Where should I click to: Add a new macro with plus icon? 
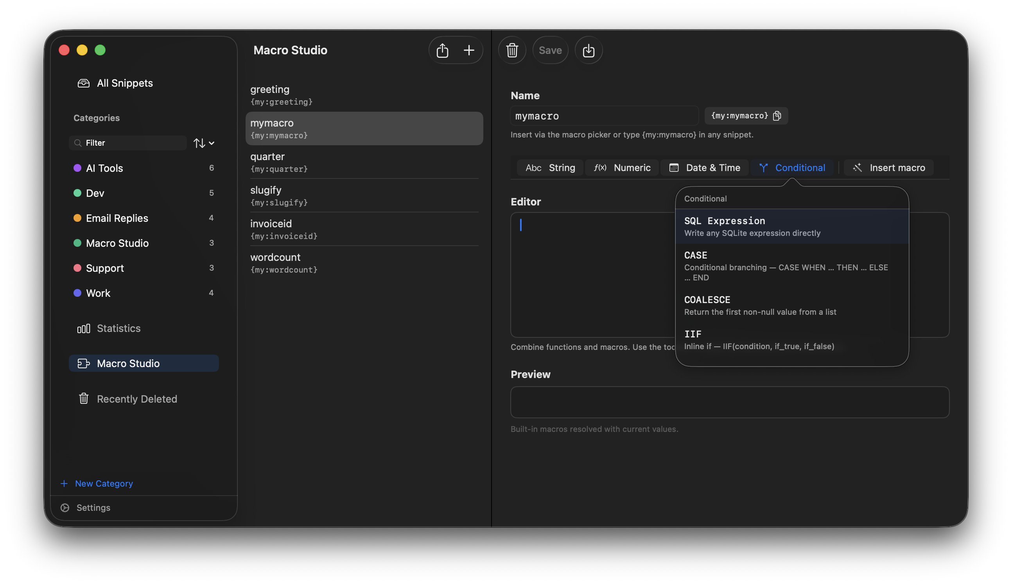coord(468,50)
